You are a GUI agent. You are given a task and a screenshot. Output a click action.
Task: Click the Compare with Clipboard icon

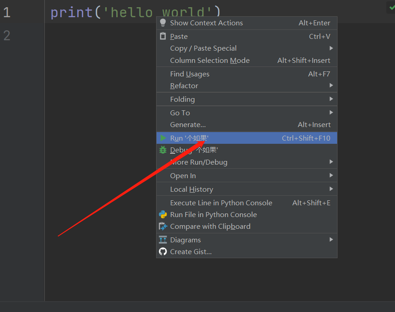[163, 227]
